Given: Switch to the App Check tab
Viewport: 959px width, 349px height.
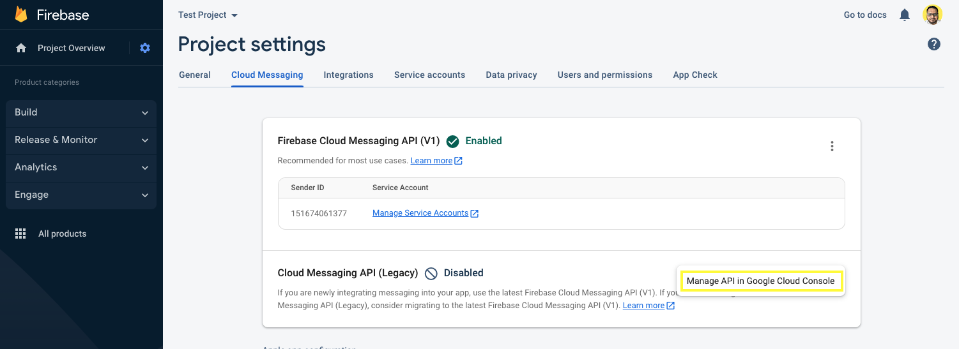Looking at the screenshot, I should click(695, 75).
